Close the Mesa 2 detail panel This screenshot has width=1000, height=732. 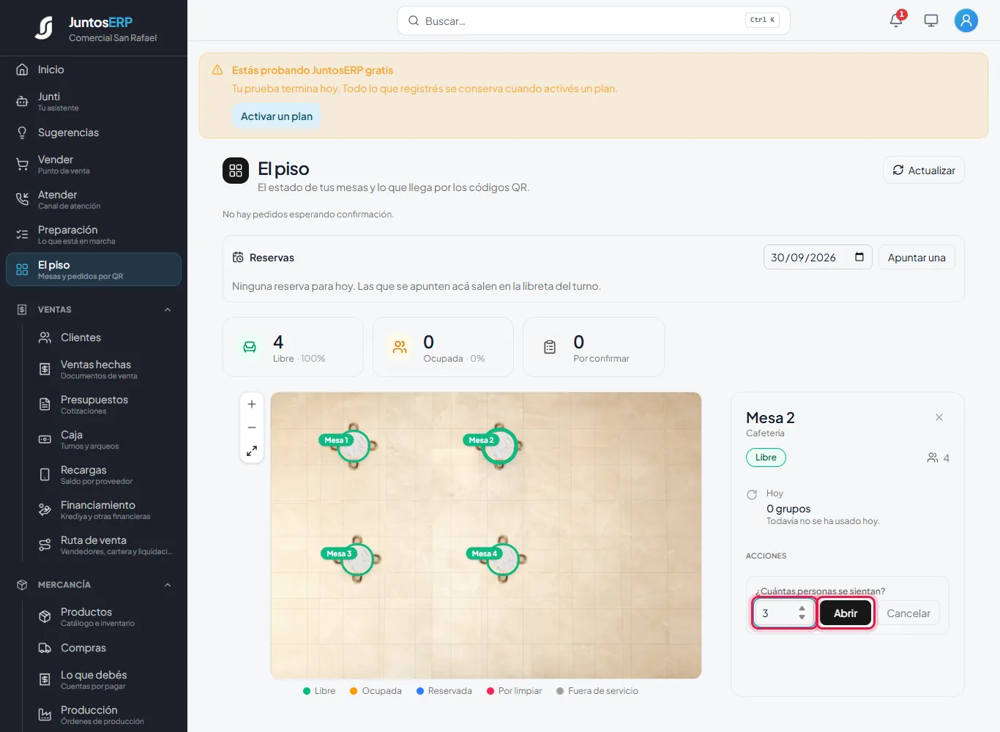click(939, 417)
